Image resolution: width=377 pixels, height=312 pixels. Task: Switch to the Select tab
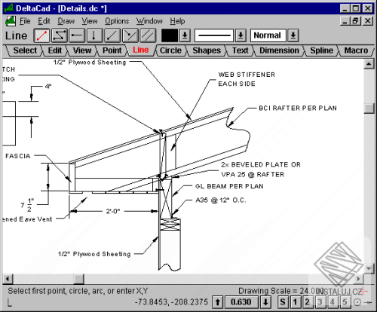click(25, 50)
